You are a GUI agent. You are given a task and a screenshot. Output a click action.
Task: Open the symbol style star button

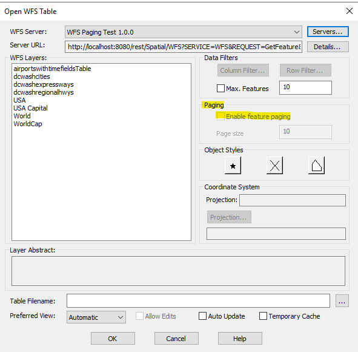(x=233, y=165)
